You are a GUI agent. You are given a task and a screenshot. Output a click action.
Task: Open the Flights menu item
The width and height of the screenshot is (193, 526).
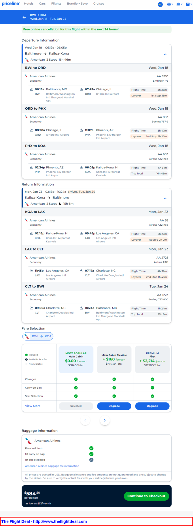click(x=56, y=4)
